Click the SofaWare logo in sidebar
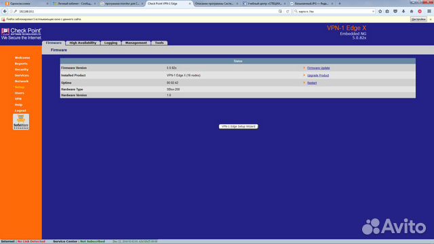434x244 pixels. point(21,122)
